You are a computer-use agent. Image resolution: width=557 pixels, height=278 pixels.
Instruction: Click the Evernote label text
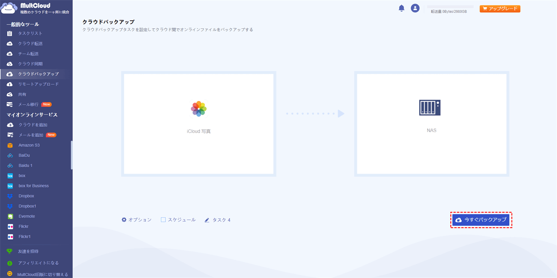tap(27, 216)
